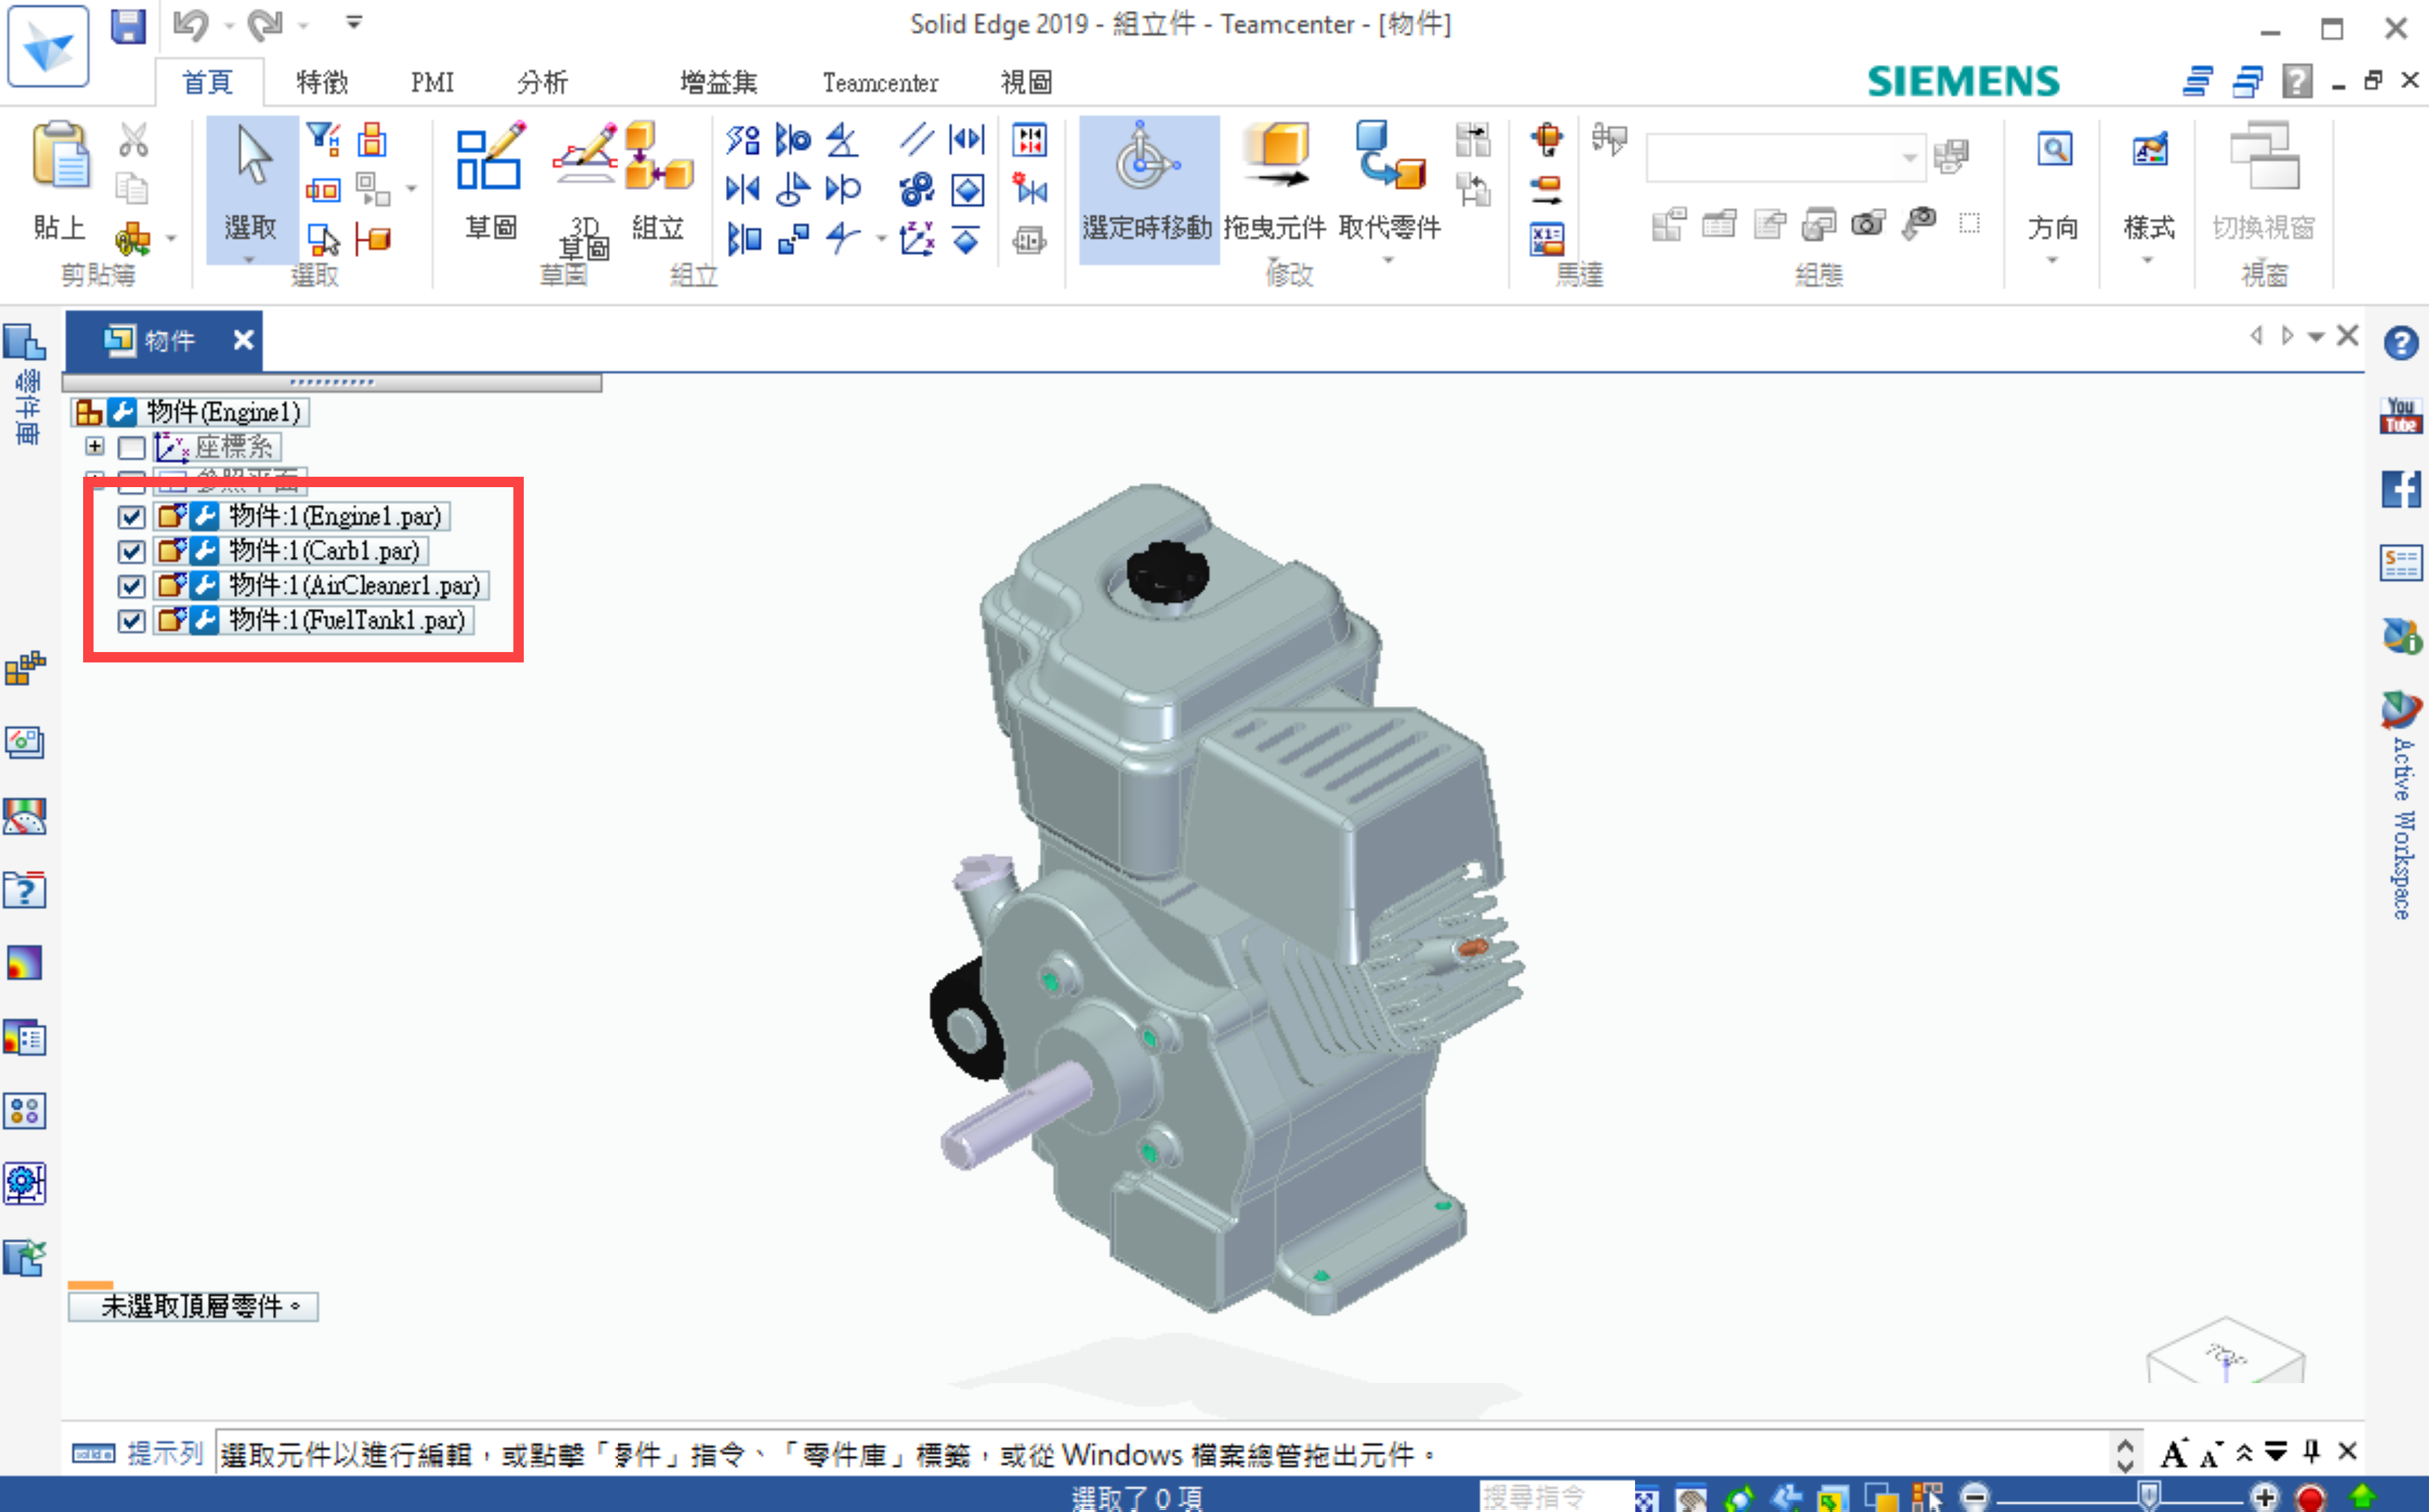This screenshot has height=1512, width=2429.
Task: Switch to the 增益集 ribbon tab
Action: [718, 82]
